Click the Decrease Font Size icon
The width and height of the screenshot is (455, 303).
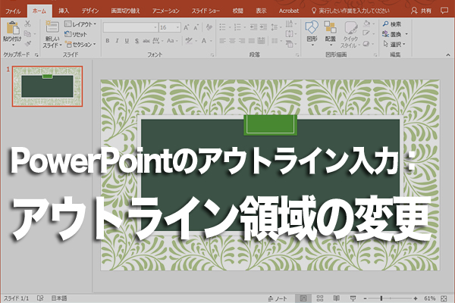coord(196,27)
